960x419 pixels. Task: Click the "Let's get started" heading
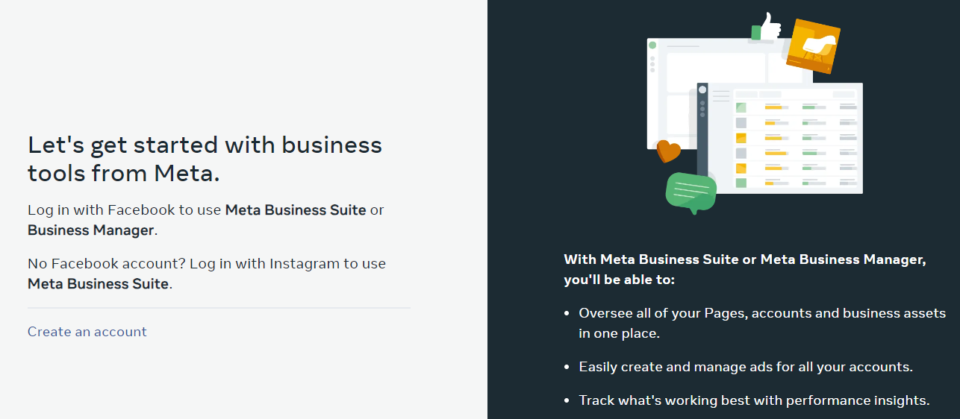coord(205,159)
